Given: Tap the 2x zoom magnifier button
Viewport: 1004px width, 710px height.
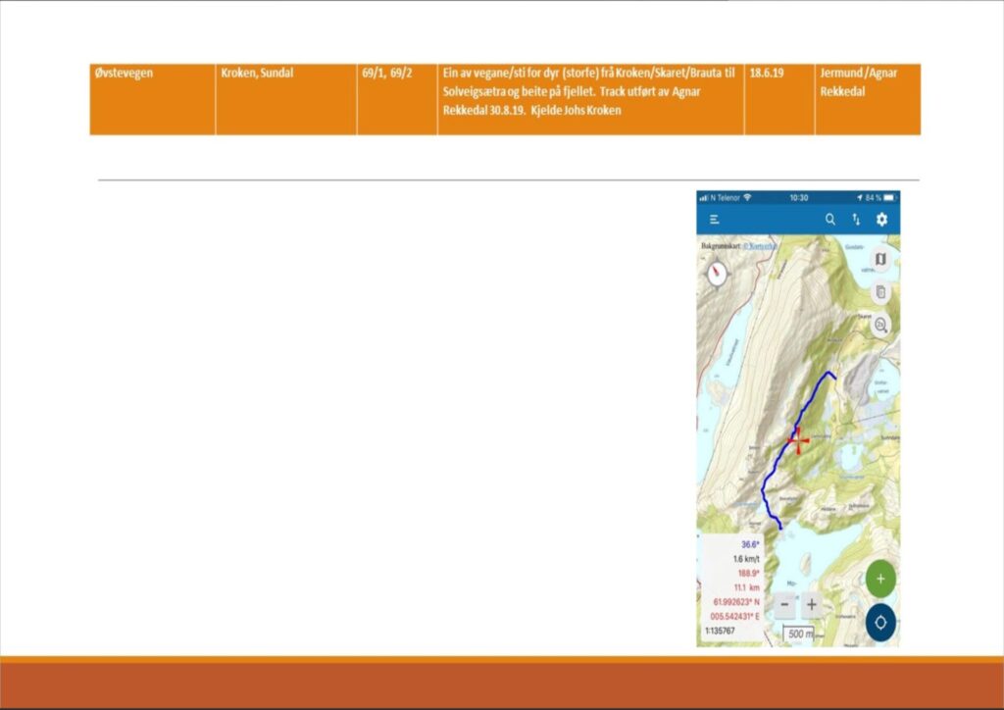Looking at the screenshot, I should click(x=879, y=325).
